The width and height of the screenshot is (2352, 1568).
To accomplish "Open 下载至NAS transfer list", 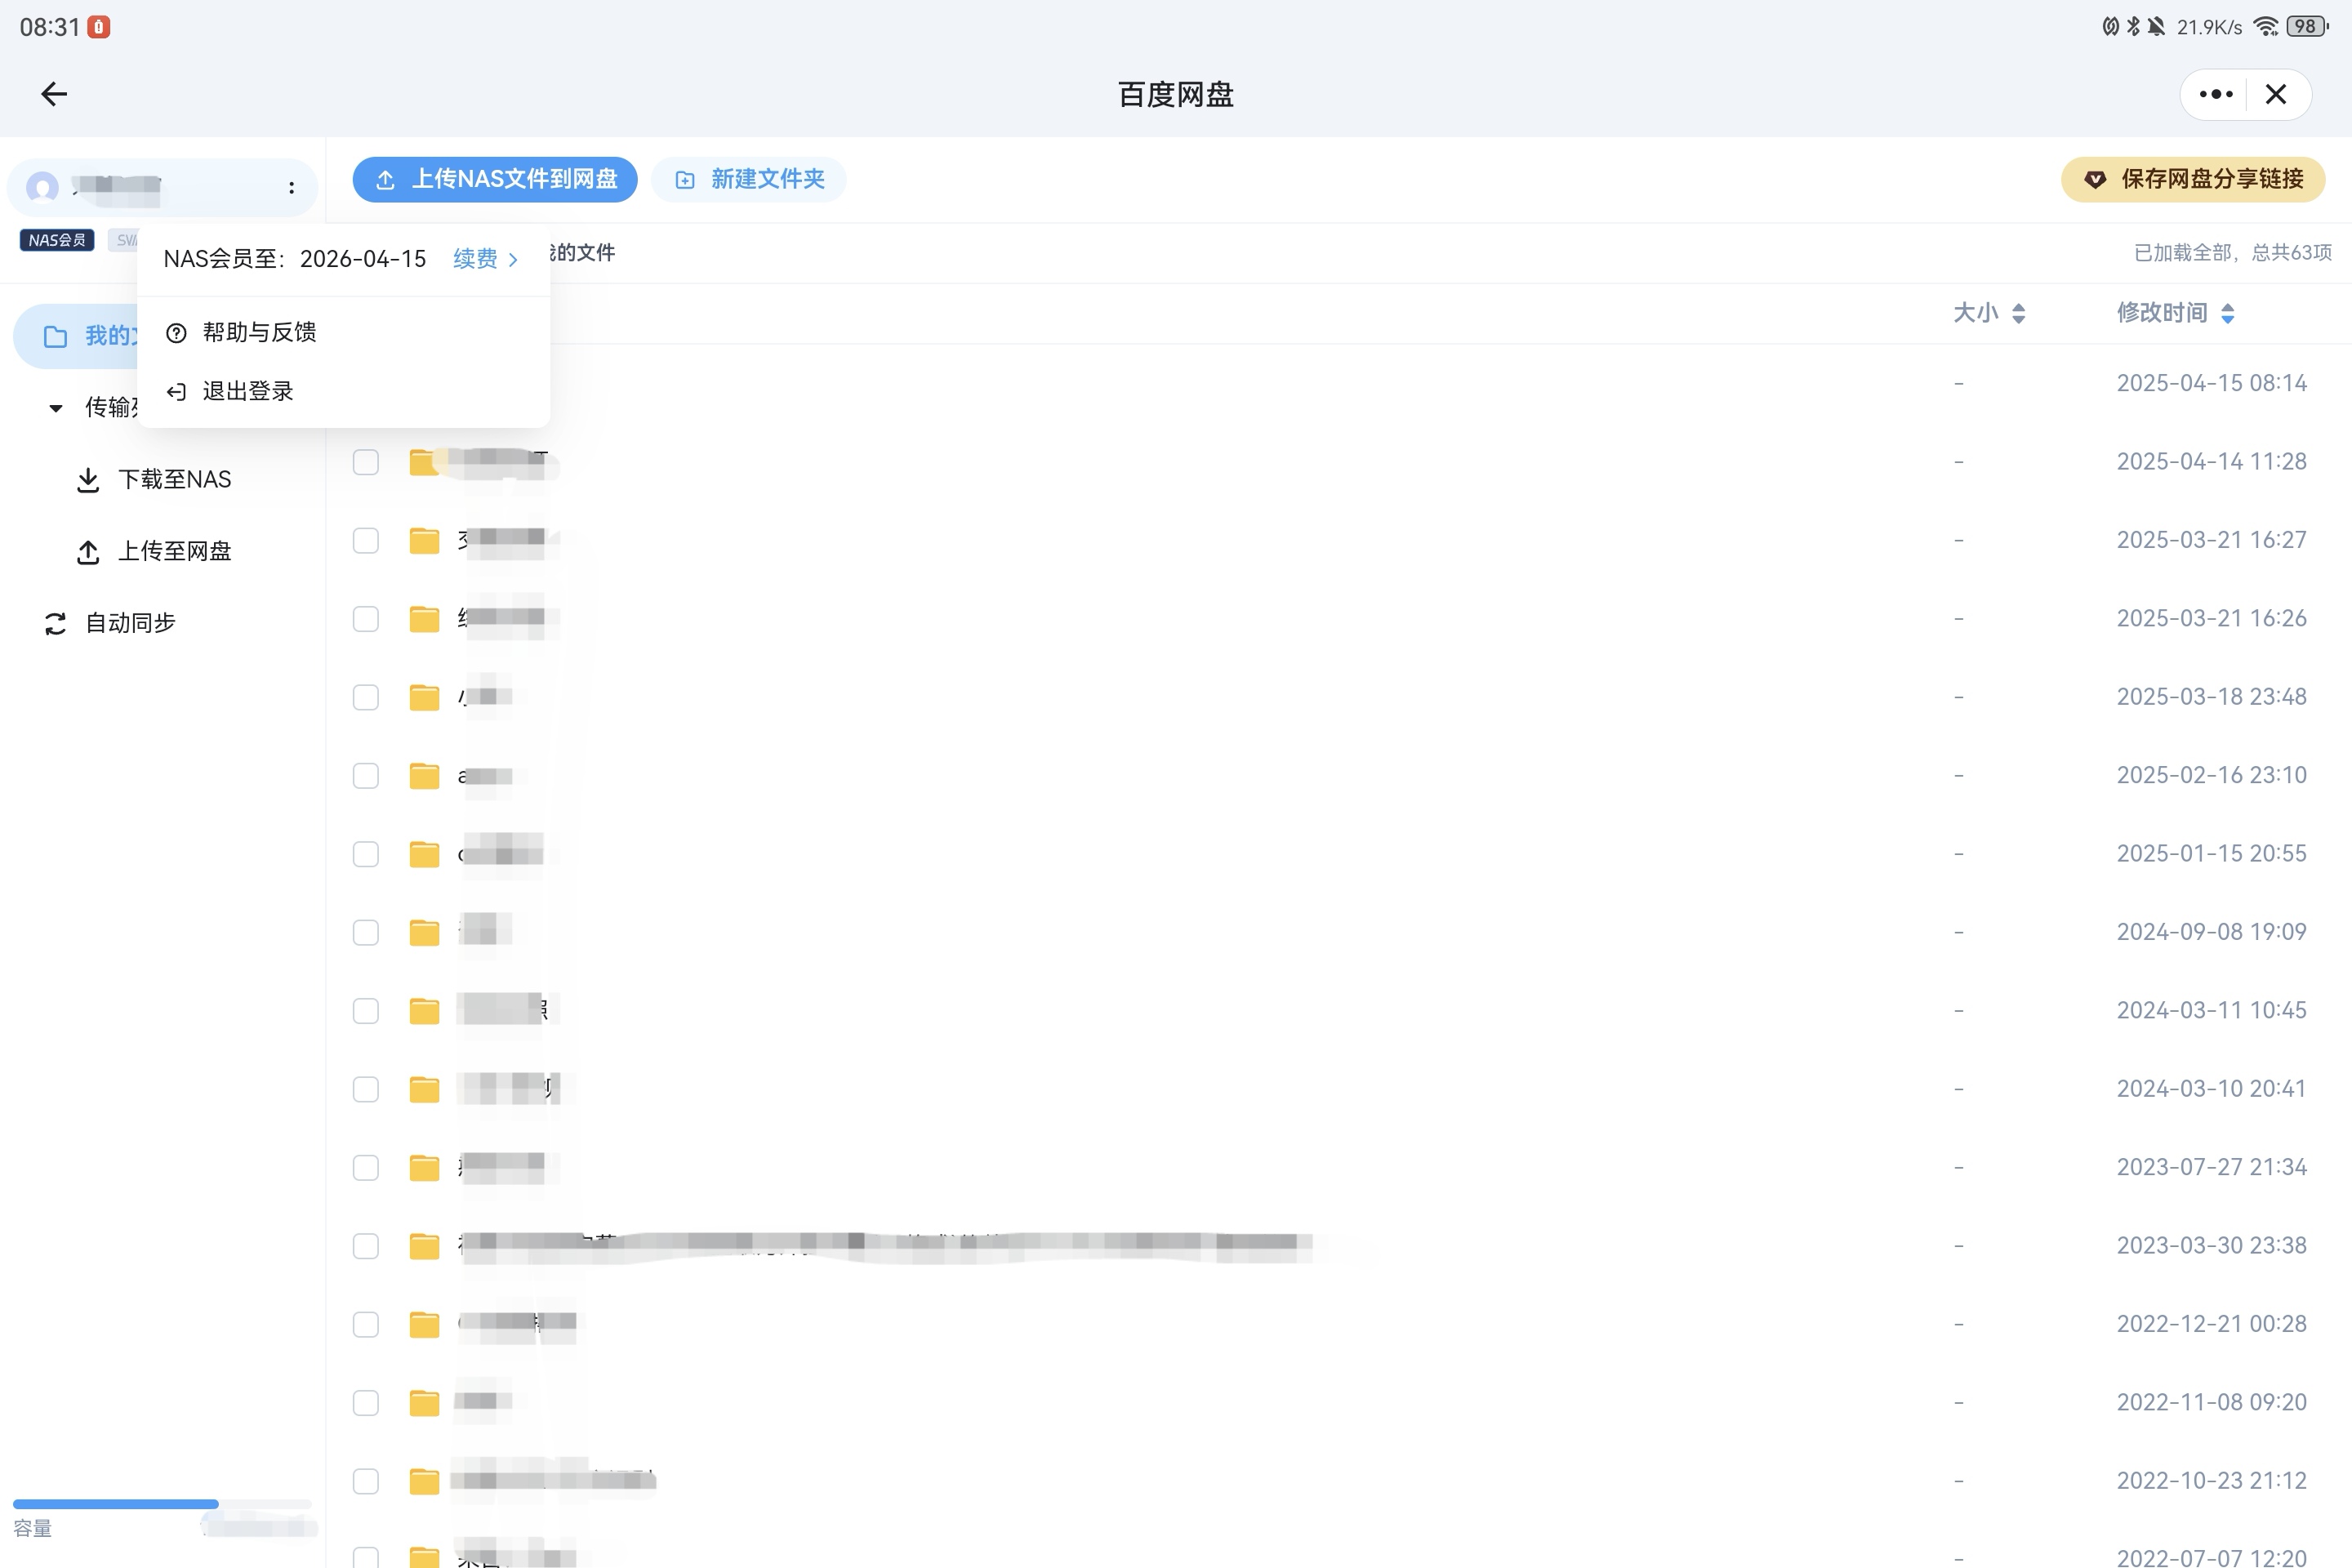I will point(155,480).
